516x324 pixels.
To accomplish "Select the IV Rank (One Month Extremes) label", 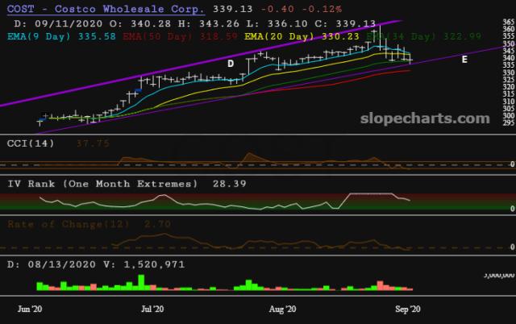I will coord(102,184).
